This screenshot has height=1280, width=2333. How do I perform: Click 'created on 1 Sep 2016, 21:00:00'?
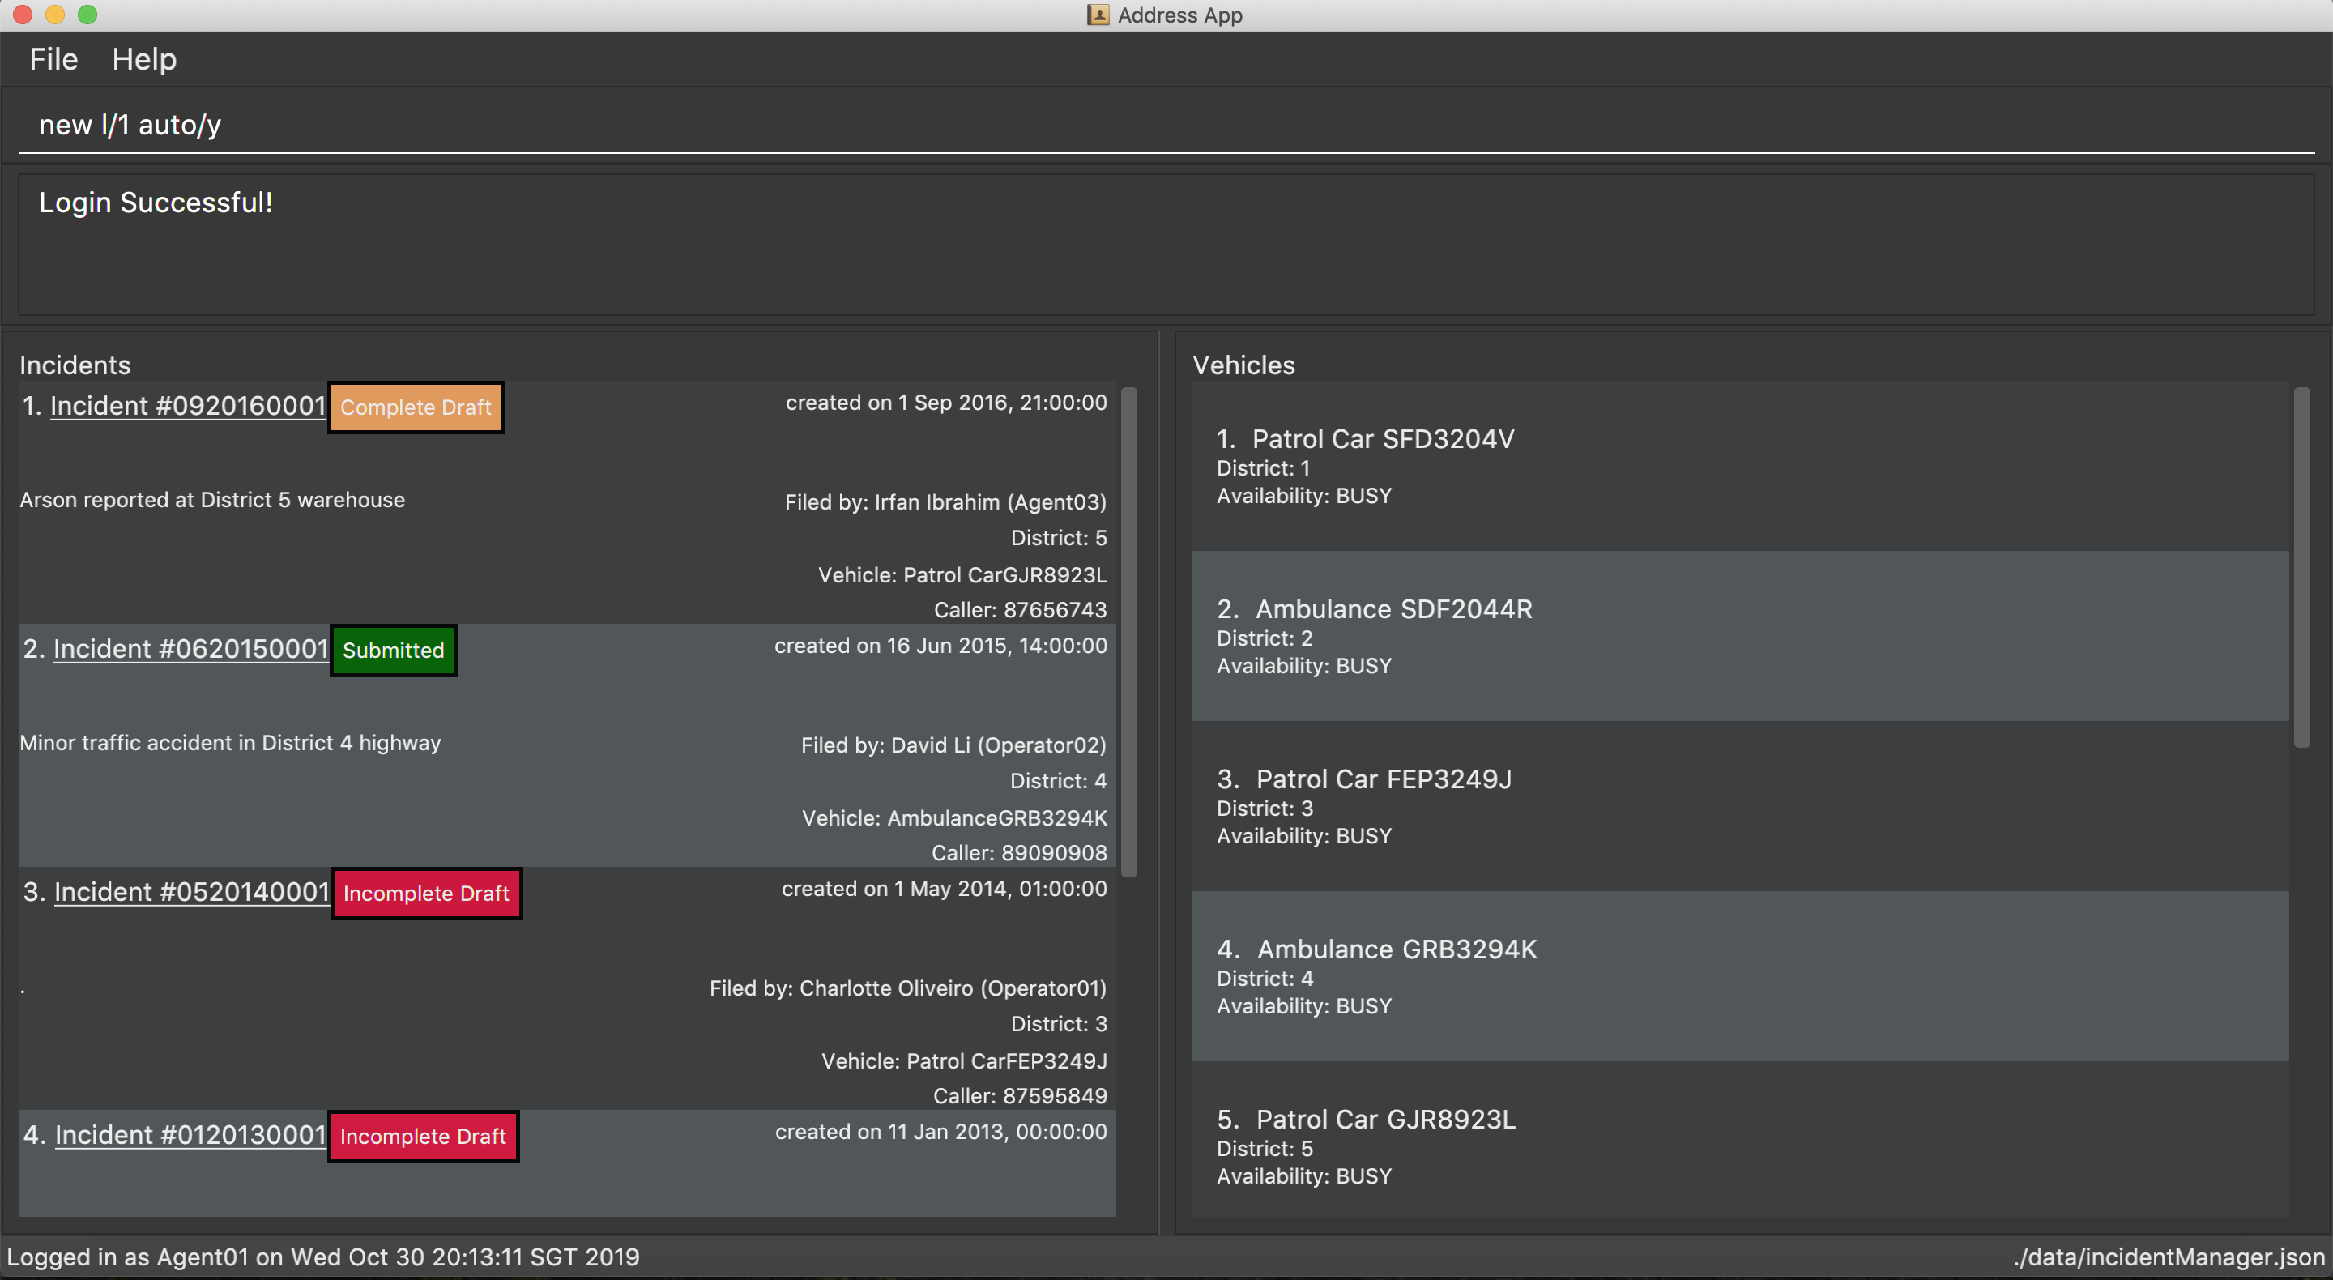(946, 403)
